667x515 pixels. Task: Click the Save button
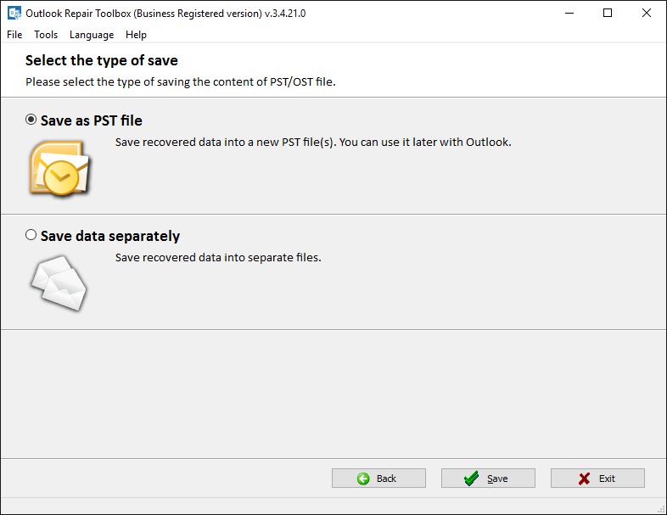point(488,479)
